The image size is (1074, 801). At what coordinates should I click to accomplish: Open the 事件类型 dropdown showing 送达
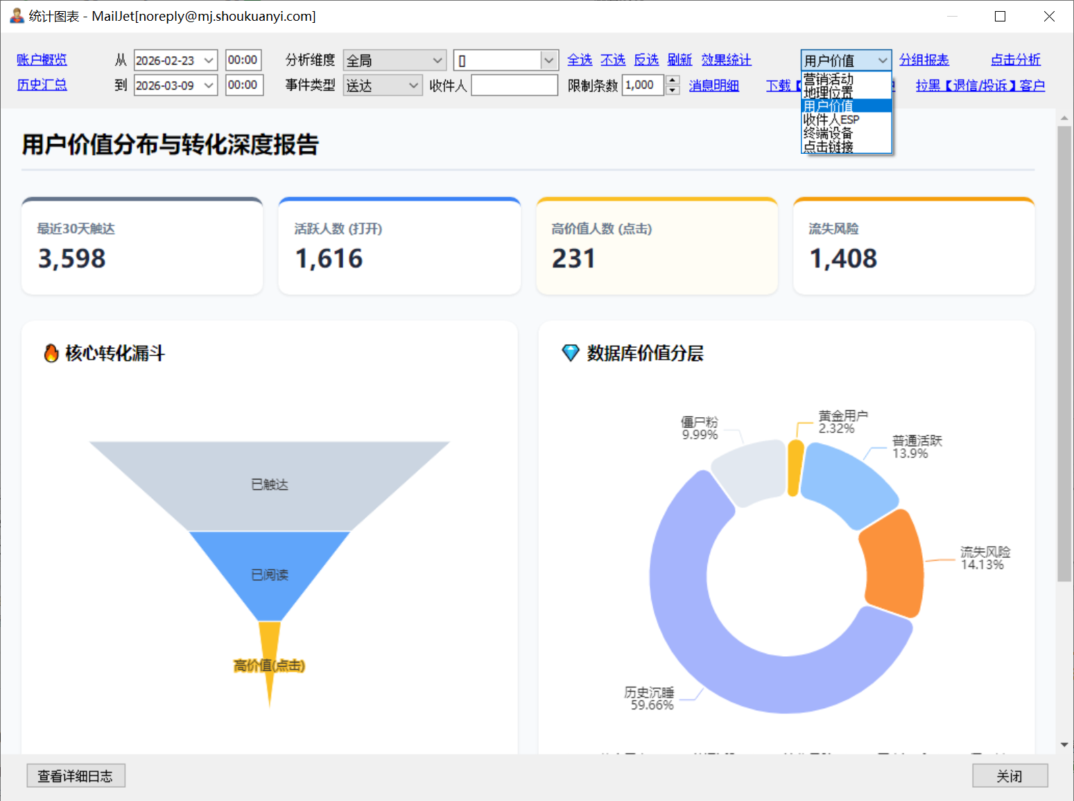click(413, 86)
